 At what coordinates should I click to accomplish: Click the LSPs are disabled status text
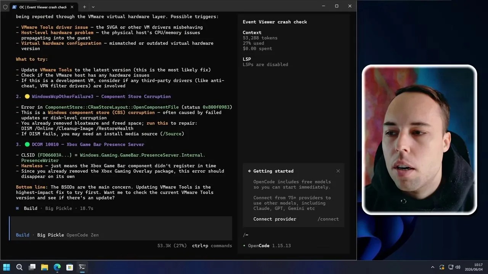tap(265, 64)
